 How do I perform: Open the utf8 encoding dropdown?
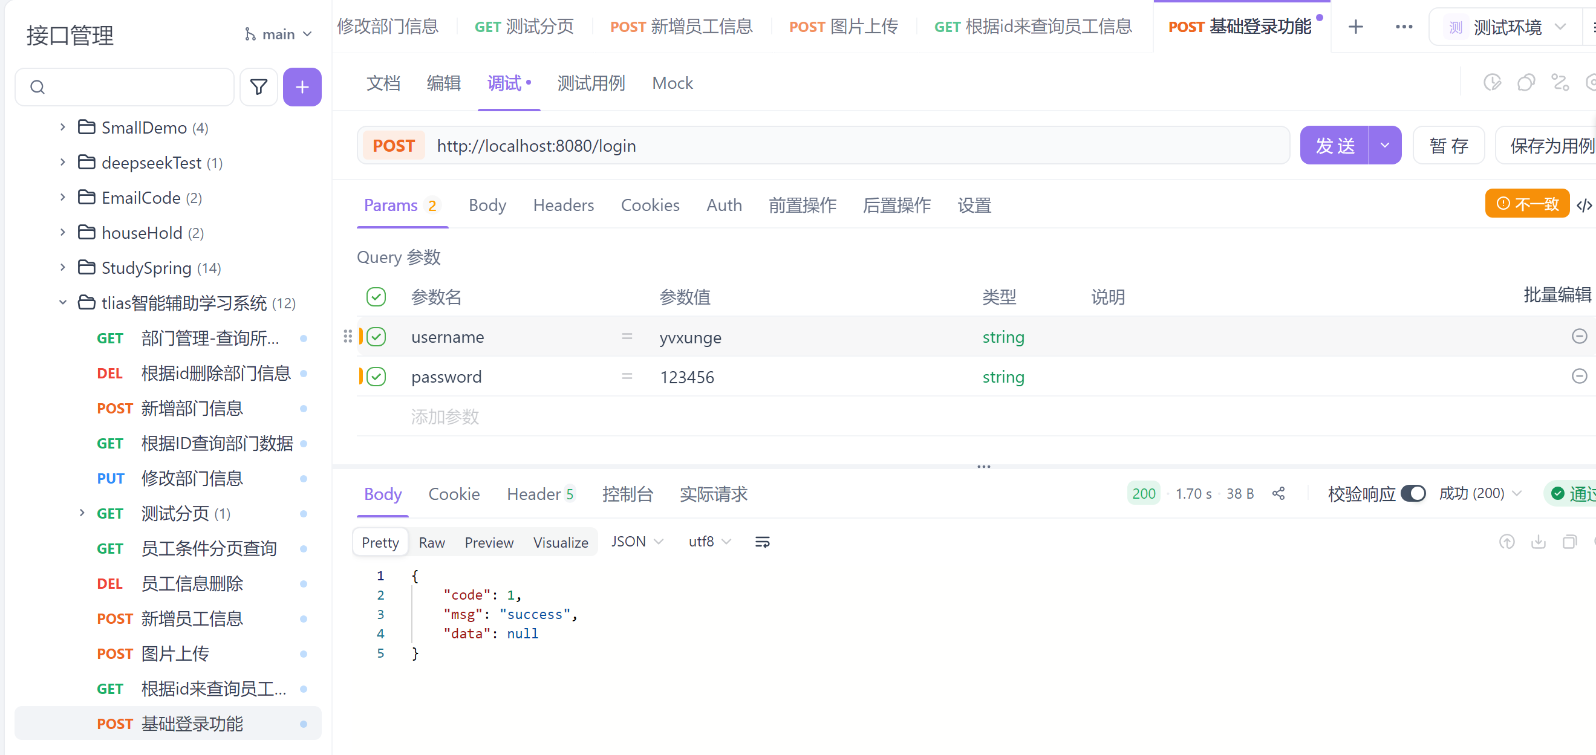coord(709,542)
